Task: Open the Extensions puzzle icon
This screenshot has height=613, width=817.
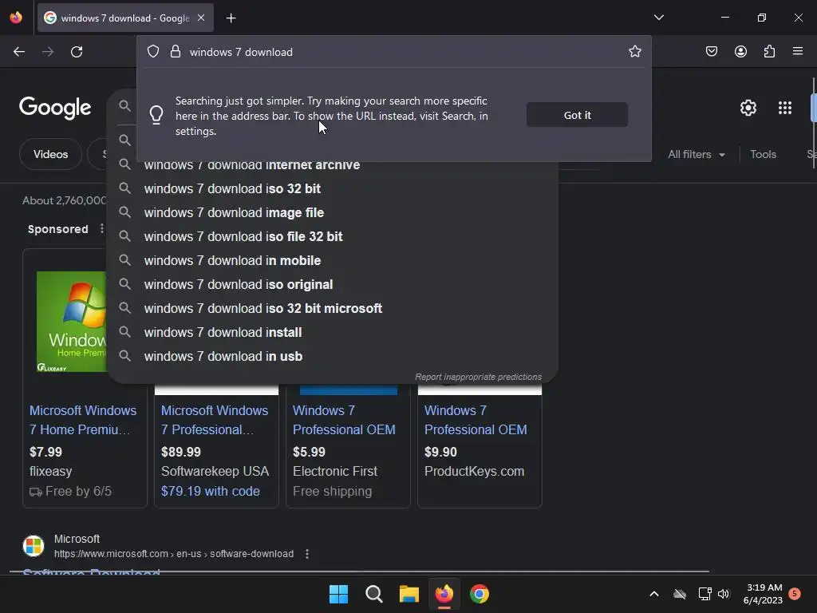Action: coord(770,52)
